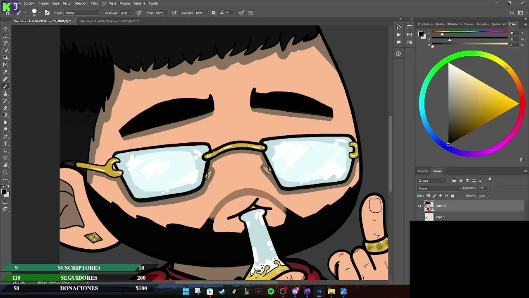Click the brush angle input field
The height and width of the screenshot is (298, 529).
click(230, 13)
